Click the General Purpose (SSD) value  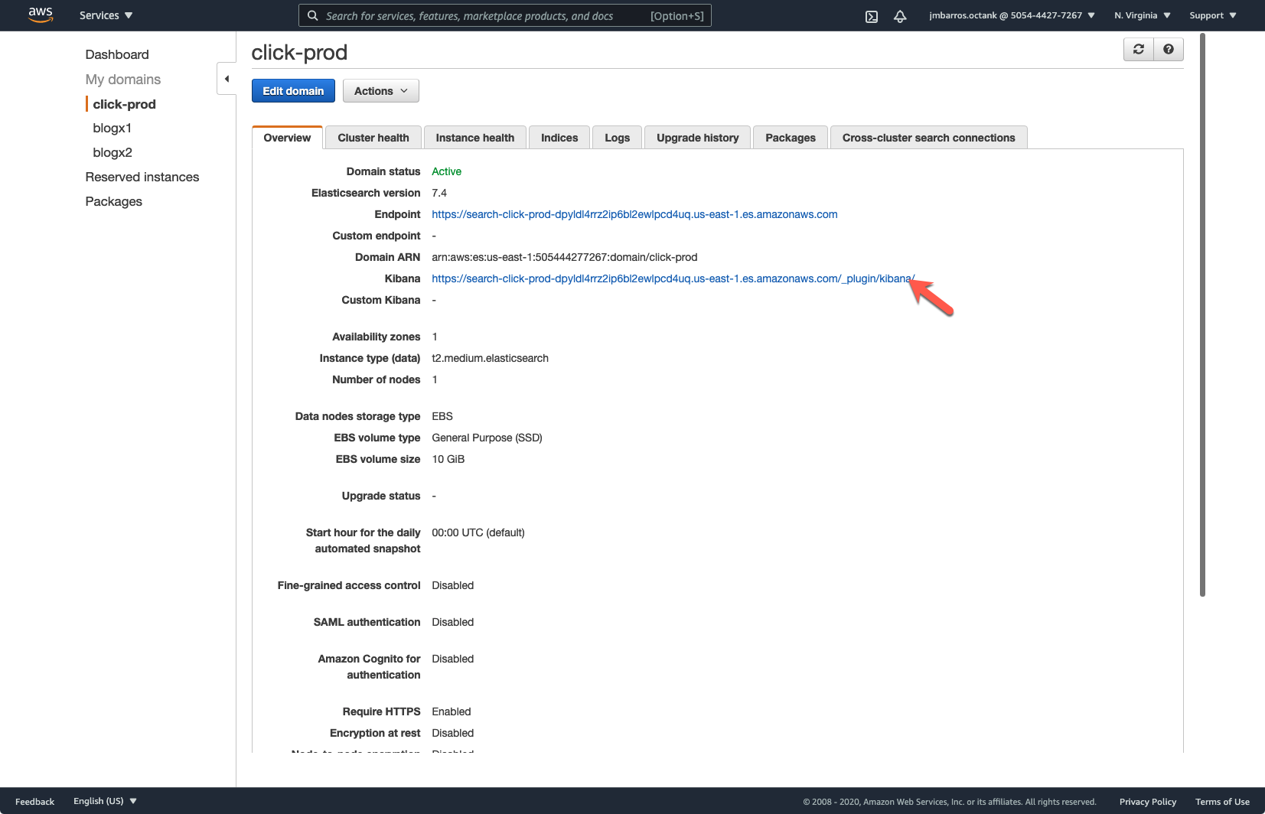pyautogui.click(x=487, y=438)
